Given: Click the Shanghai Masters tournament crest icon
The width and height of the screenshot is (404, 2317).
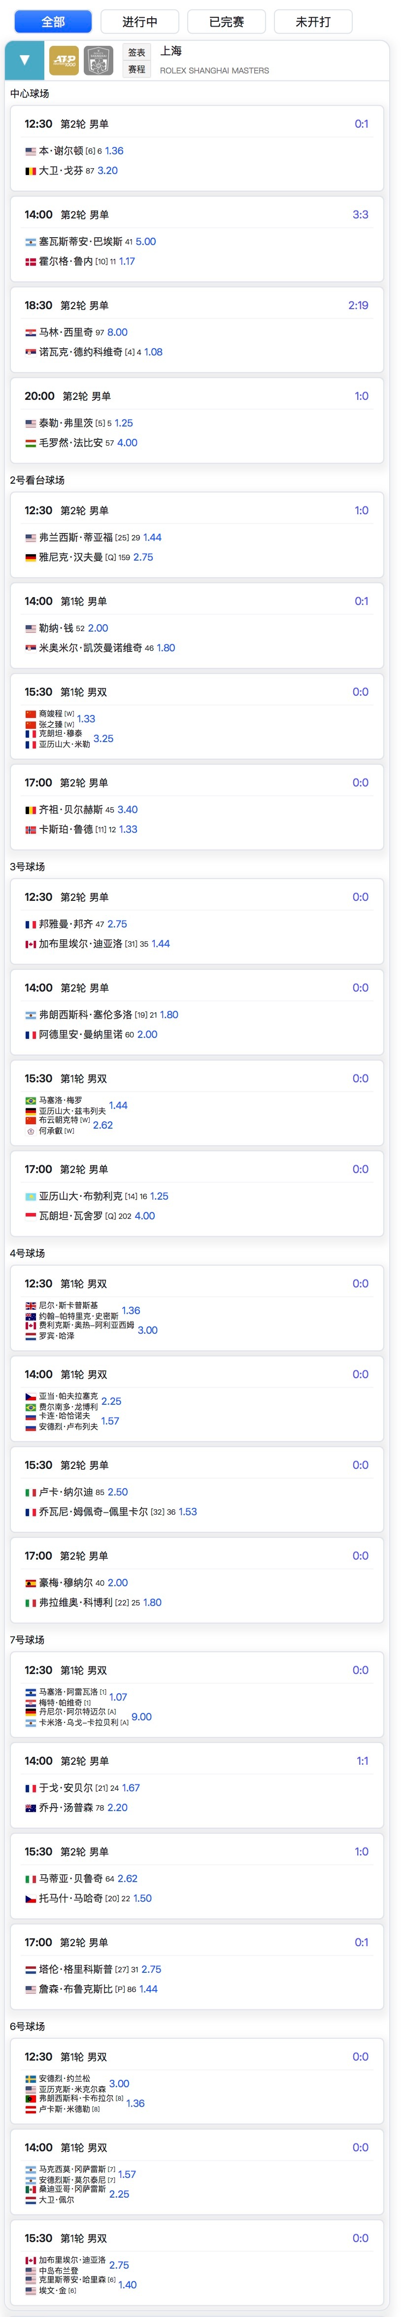Looking at the screenshot, I should pos(98,60).
